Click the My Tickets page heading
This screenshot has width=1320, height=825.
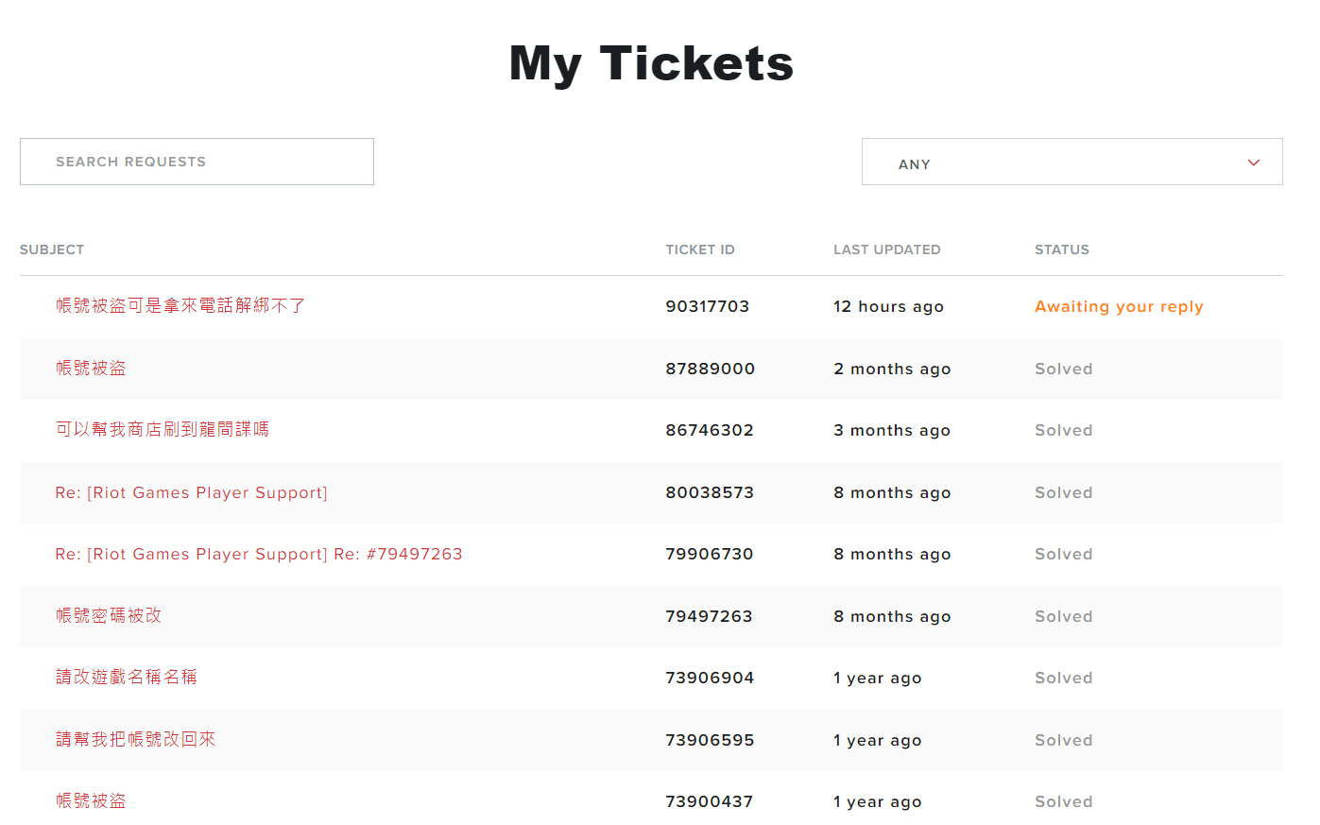coord(651,63)
